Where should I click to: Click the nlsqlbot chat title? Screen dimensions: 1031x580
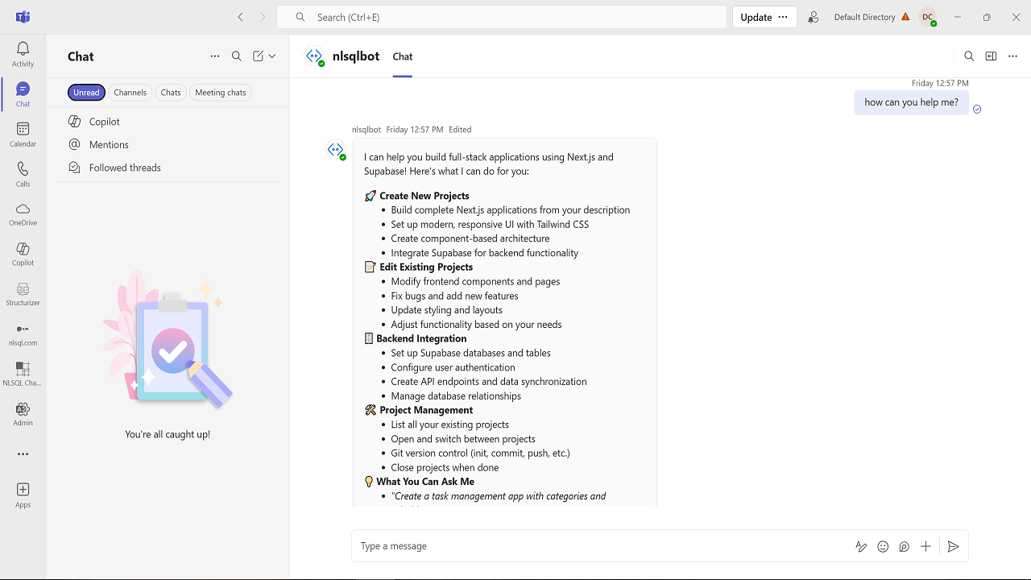tap(356, 56)
